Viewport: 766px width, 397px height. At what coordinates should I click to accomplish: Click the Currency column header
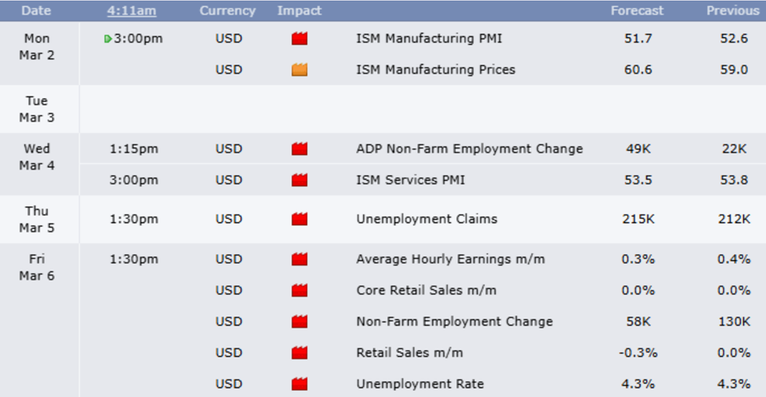pos(227,11)
